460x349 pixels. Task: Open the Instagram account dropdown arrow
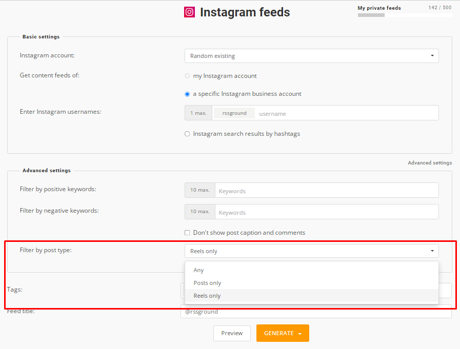432,56
